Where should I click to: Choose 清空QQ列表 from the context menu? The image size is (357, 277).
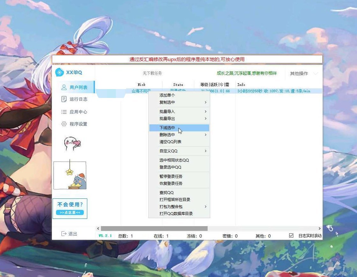170,142
